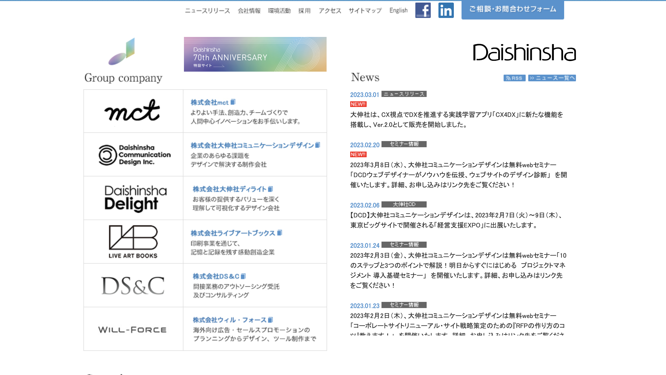Select the 会社情報 menu item

pos(249,10)
